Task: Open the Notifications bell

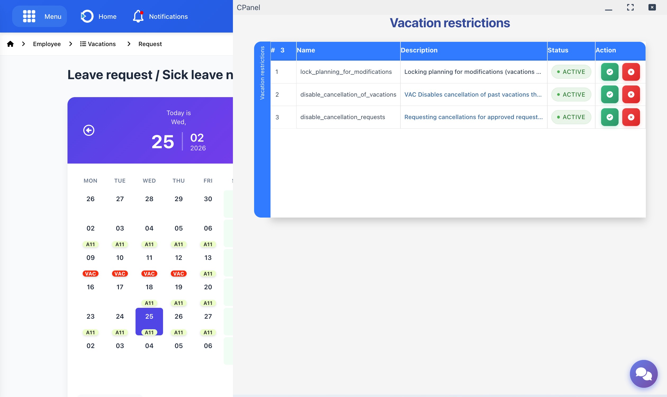Action: point(138,16)
